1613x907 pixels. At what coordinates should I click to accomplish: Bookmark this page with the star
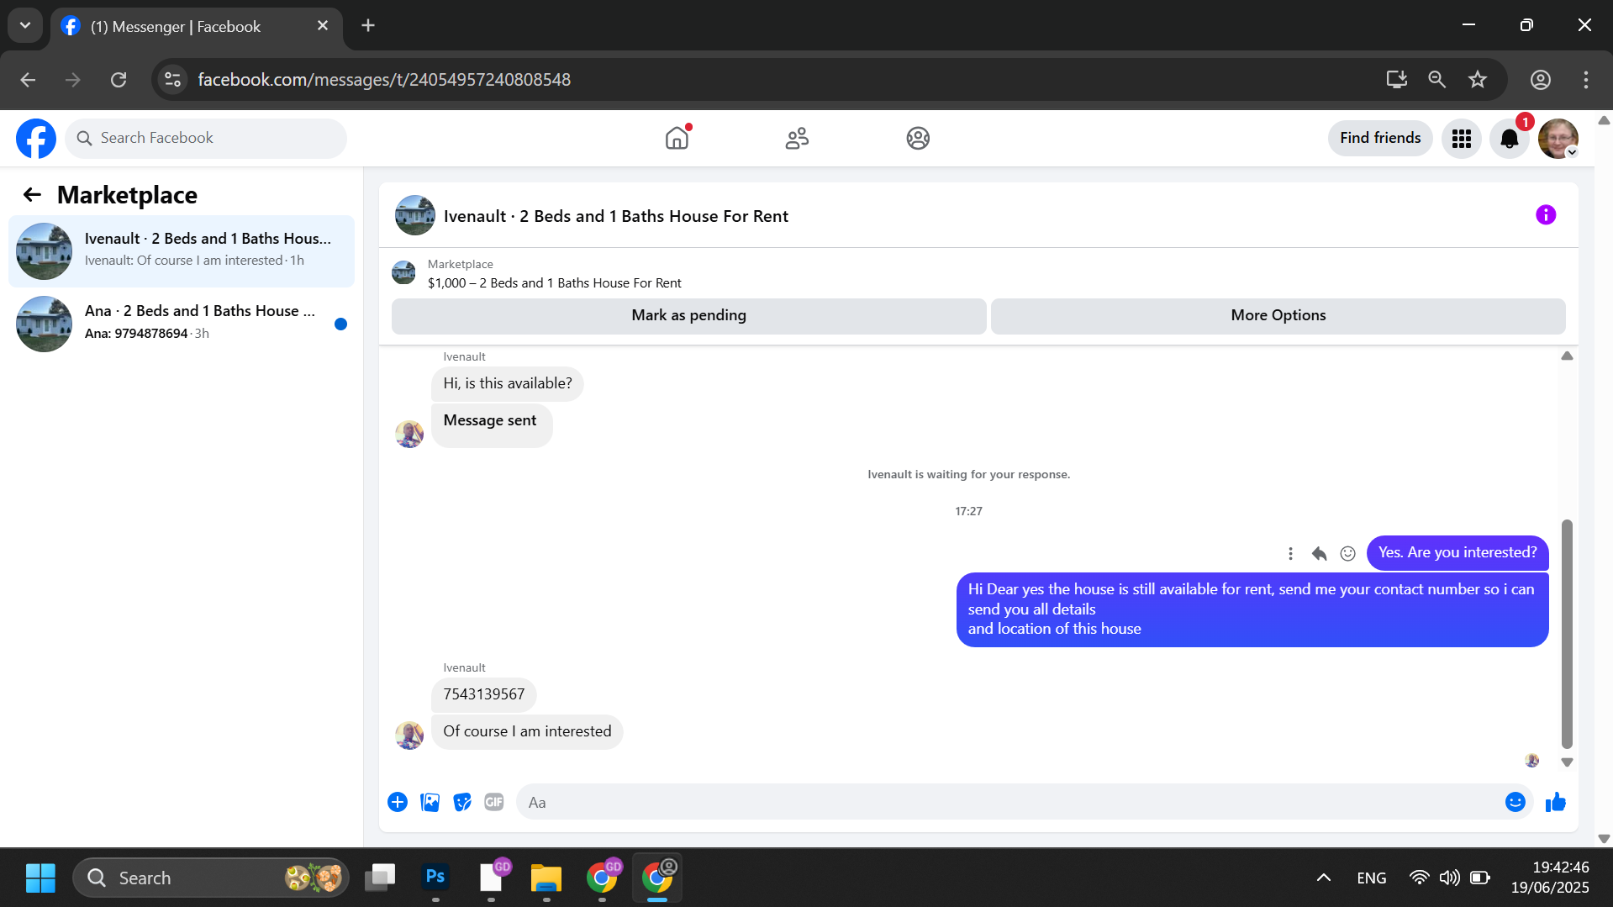[1478, 80]
